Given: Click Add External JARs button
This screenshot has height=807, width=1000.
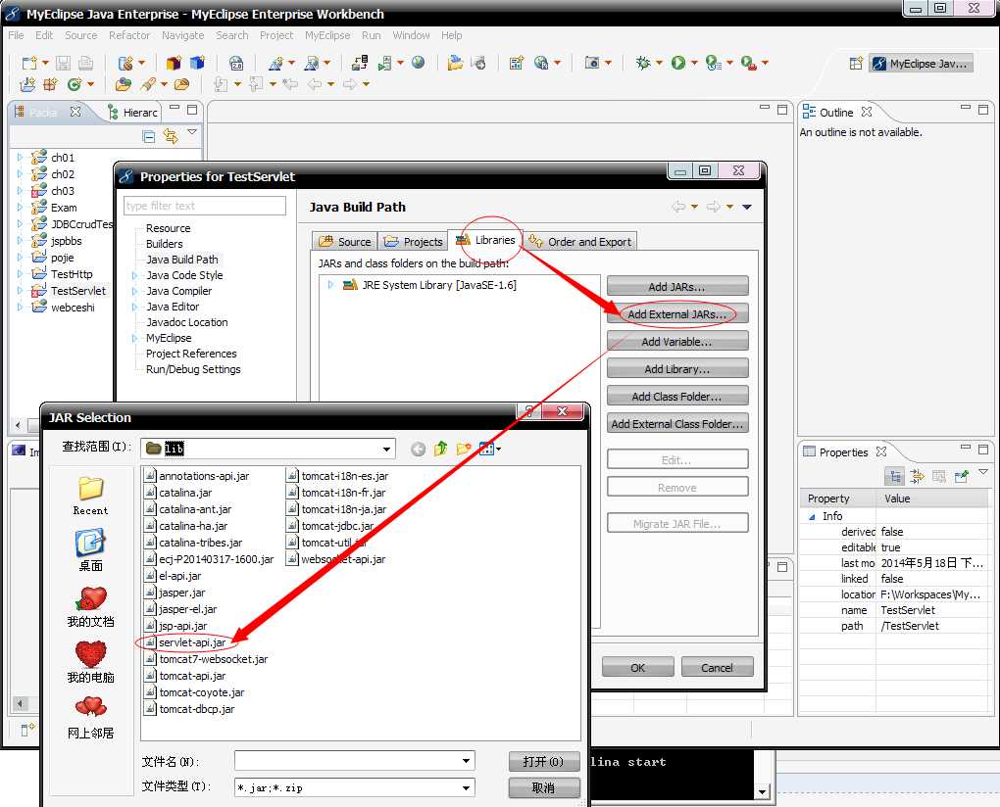Looking at the screenshot, I should point(677,314).
